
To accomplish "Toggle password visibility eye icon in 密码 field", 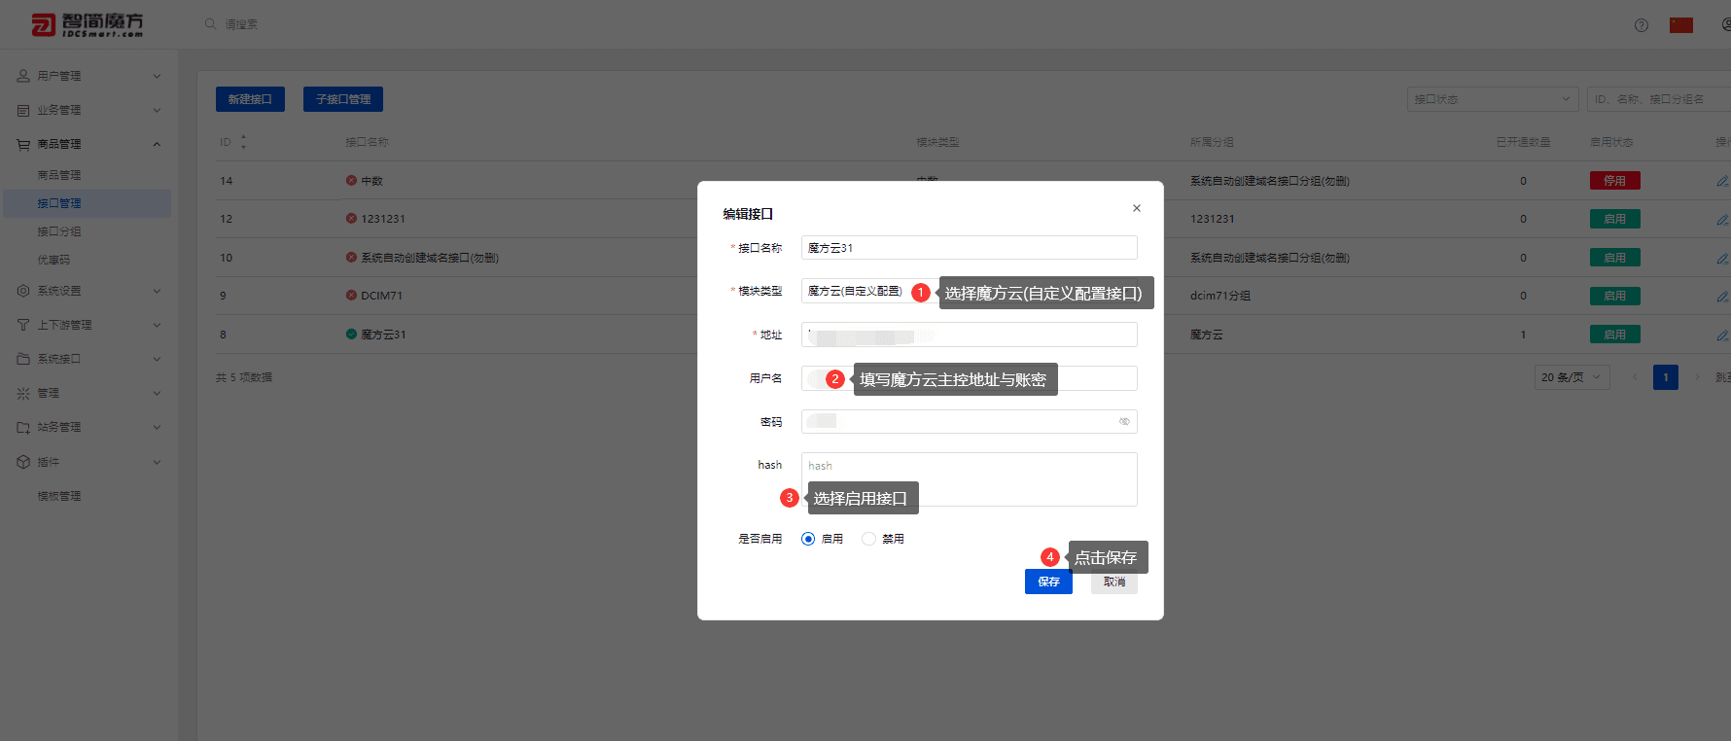I will click(1124, 421).
